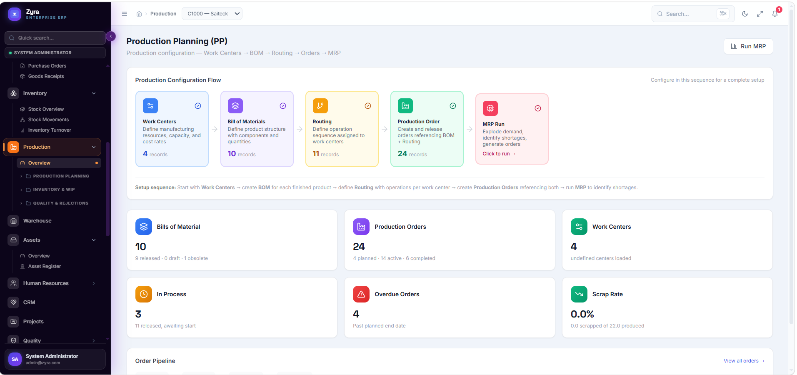
Task: Collapse the Assets section chevron
Action: 94,240
